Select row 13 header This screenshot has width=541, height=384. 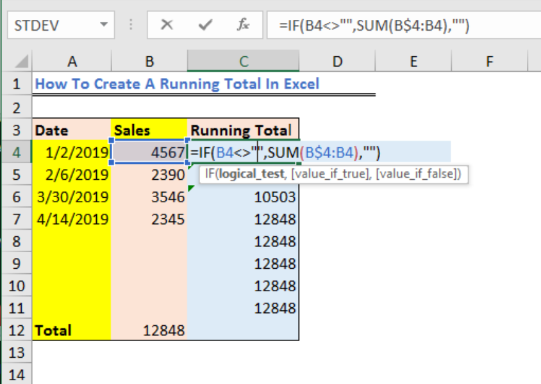coord(17,352)
